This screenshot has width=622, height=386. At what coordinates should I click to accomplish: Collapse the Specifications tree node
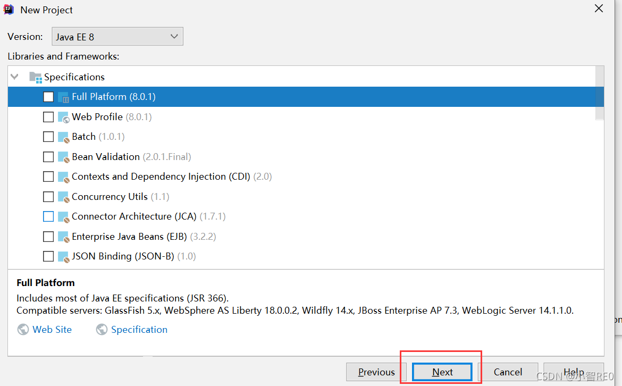(15, 77)
